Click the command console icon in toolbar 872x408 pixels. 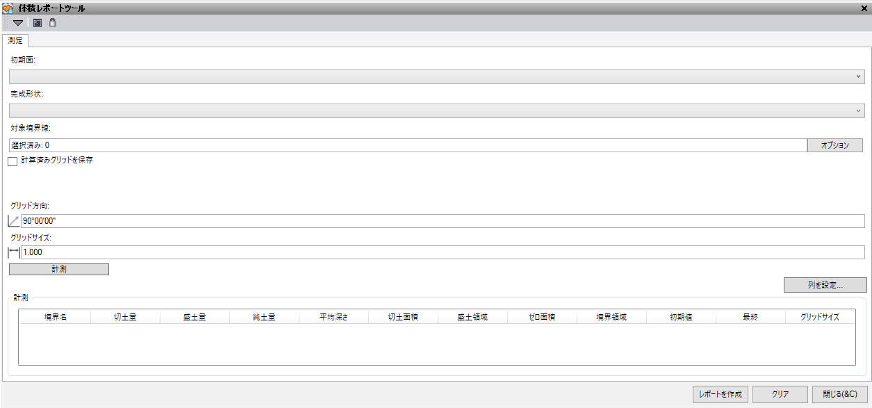click(x=38, y=23)
